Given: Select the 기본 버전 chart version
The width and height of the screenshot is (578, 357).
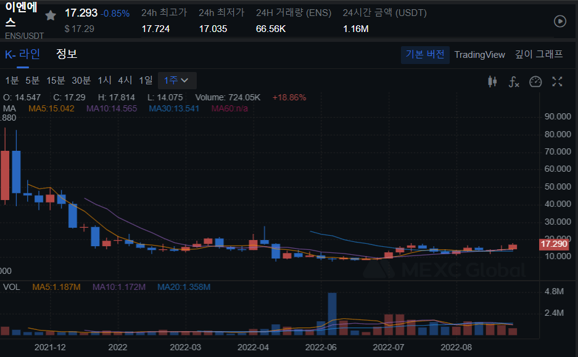Looking at the screenshot, I should pyautogui.click(x=425, y=55).
